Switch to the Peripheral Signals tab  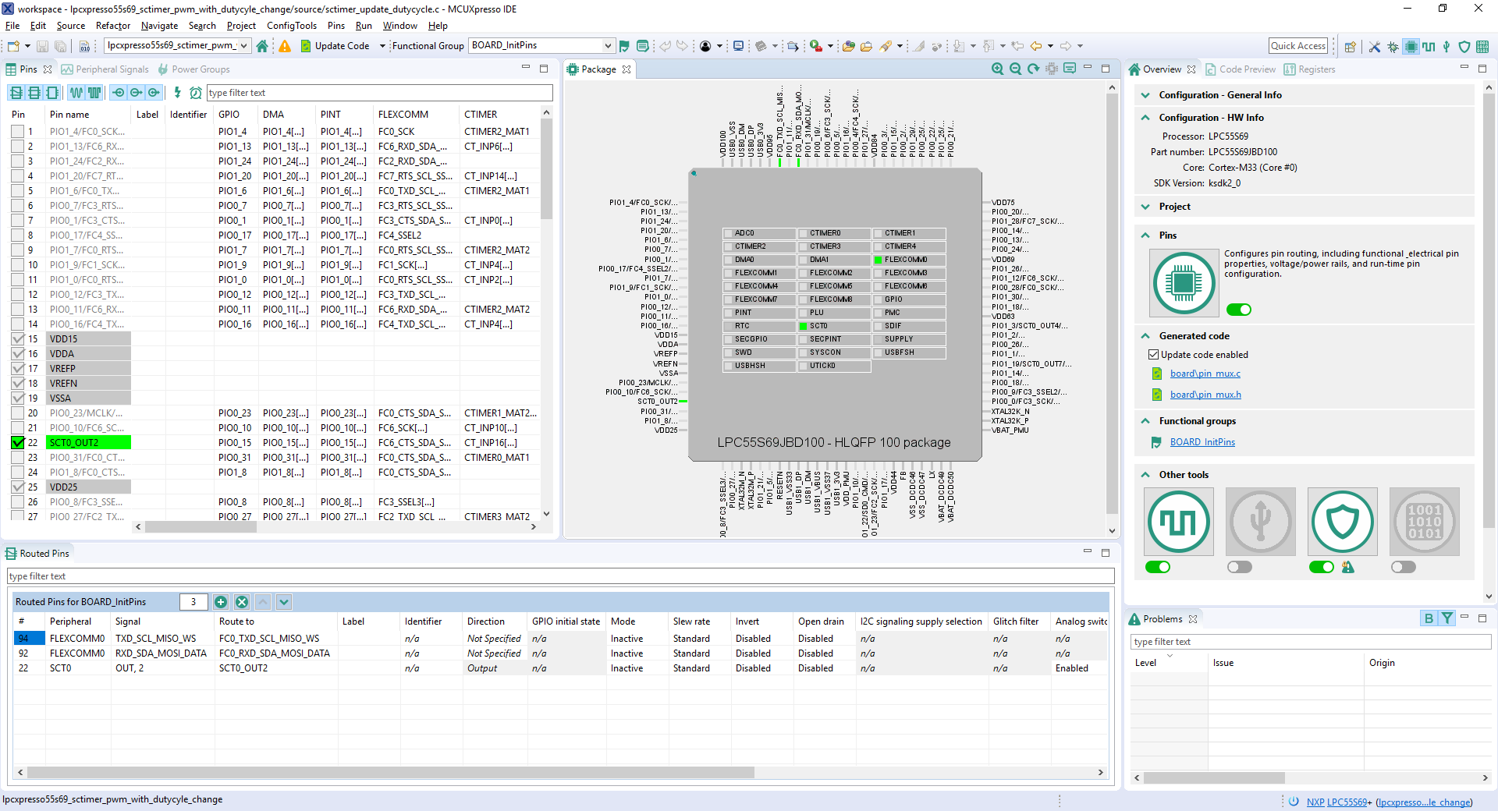click(112, 69)
